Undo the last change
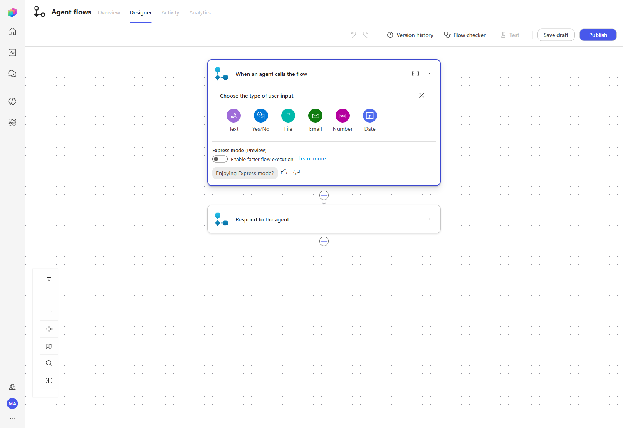Viewport: 623px width, 428px height. coord(354,35)
